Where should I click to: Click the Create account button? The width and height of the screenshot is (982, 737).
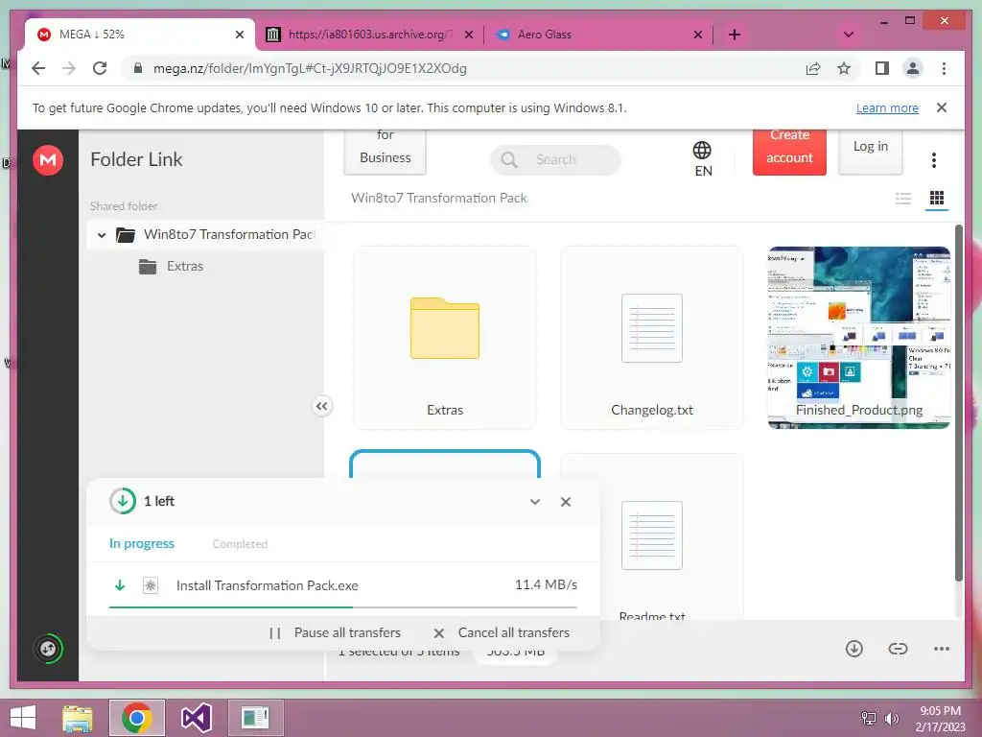coord(789,151)
